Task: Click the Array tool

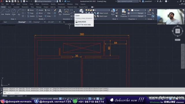Action: pos(48,16)
